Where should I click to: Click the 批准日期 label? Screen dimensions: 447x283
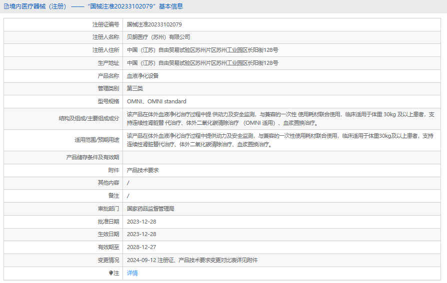coord(108,222)
